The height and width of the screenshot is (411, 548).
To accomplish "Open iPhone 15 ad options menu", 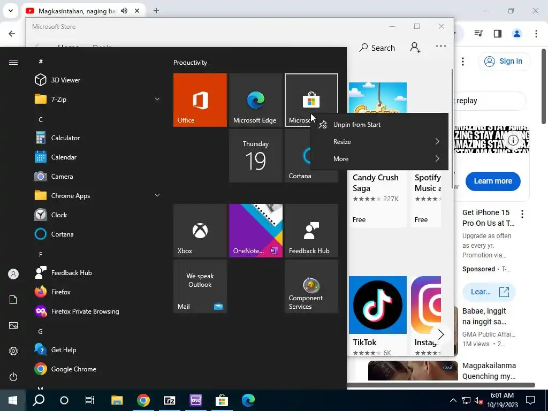I will click(x=522, y=214).
